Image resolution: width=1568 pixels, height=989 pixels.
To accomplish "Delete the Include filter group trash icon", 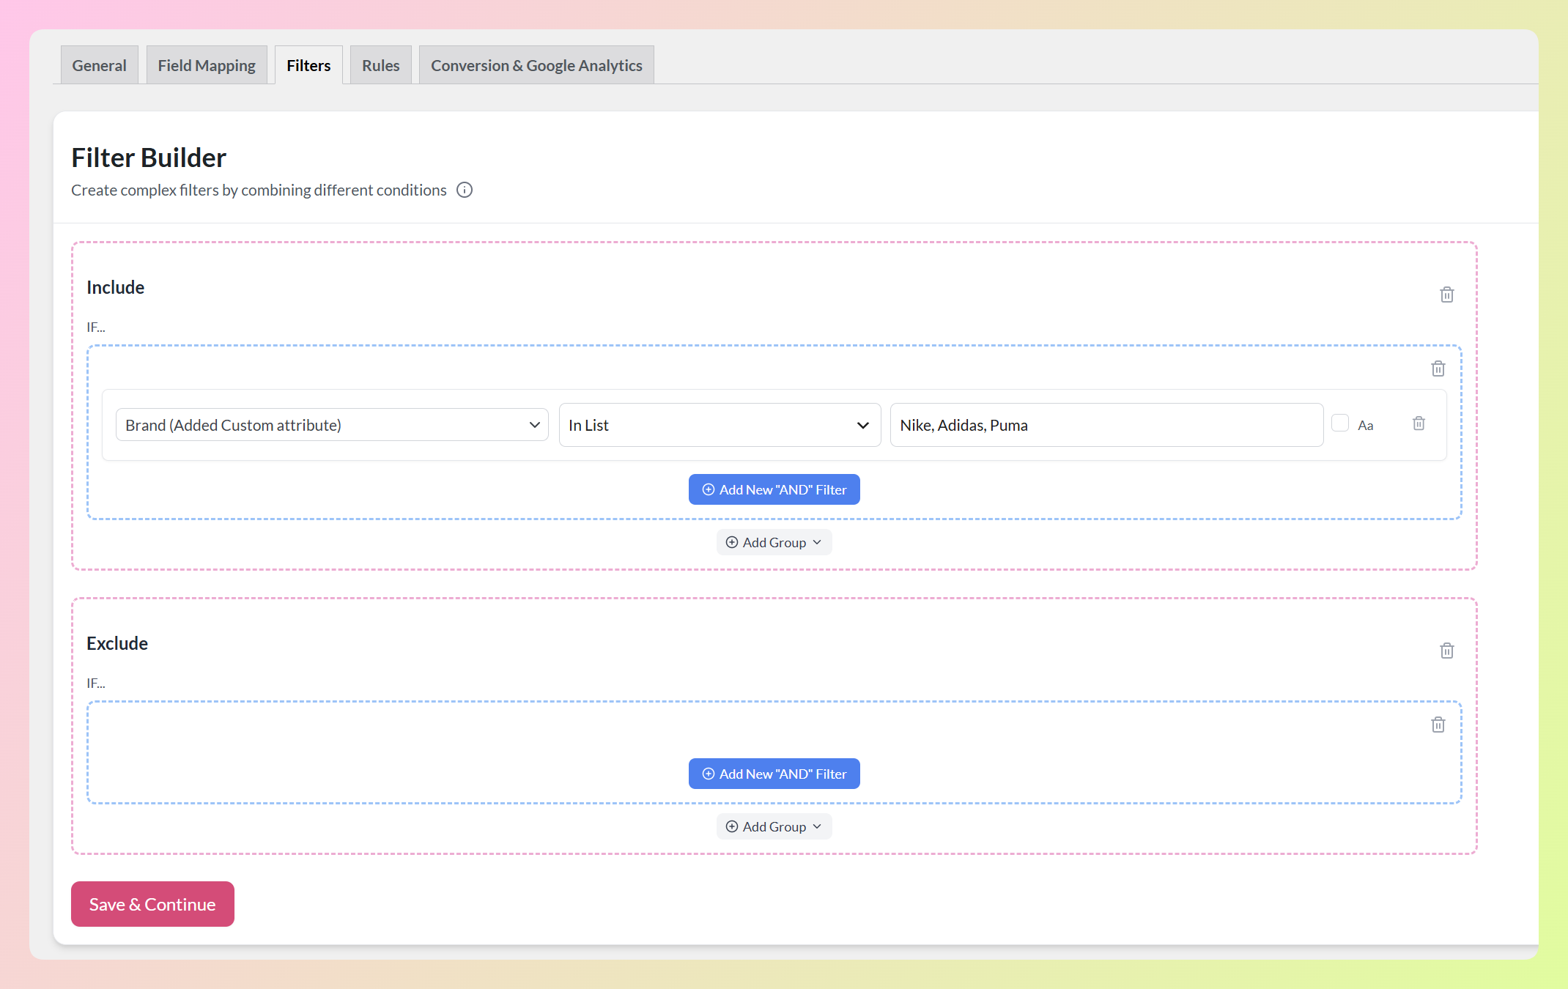I will click(x=1438, y=368).
